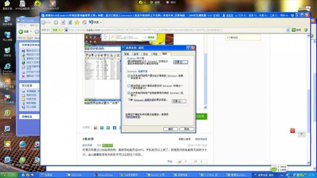Open the 网络安装向导 link in dialog

(133, 117)
